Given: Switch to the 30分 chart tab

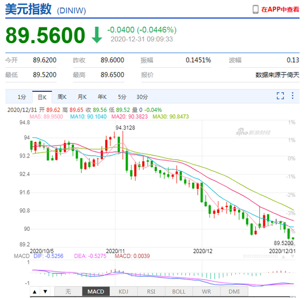Looking at the screenshot, I should (x=142, y=97).
